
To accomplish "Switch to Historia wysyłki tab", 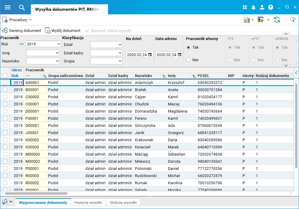I will pyautogui.click(x=88, y=202).
